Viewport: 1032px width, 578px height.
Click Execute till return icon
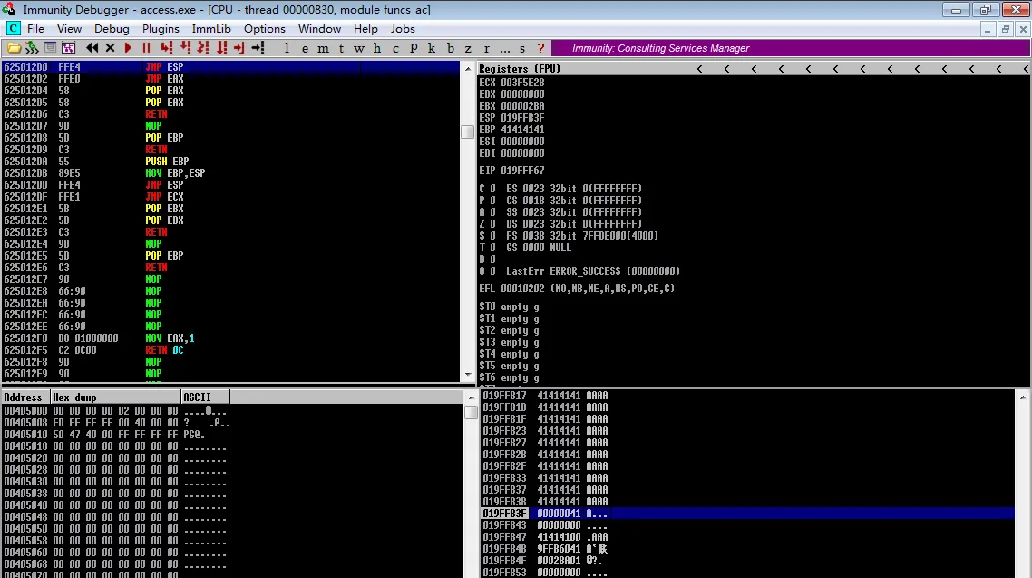click(x=239, y=48)
